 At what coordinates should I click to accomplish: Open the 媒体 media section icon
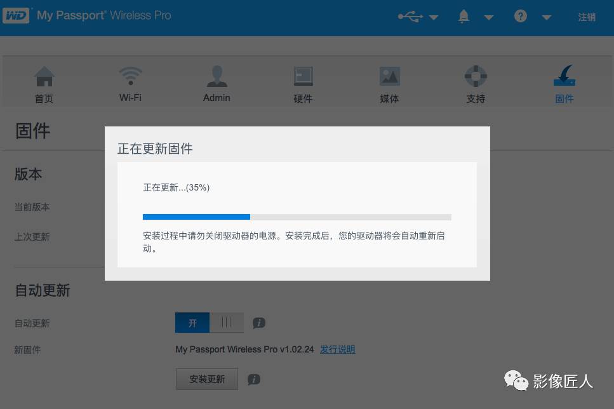[x=389, y=83]
